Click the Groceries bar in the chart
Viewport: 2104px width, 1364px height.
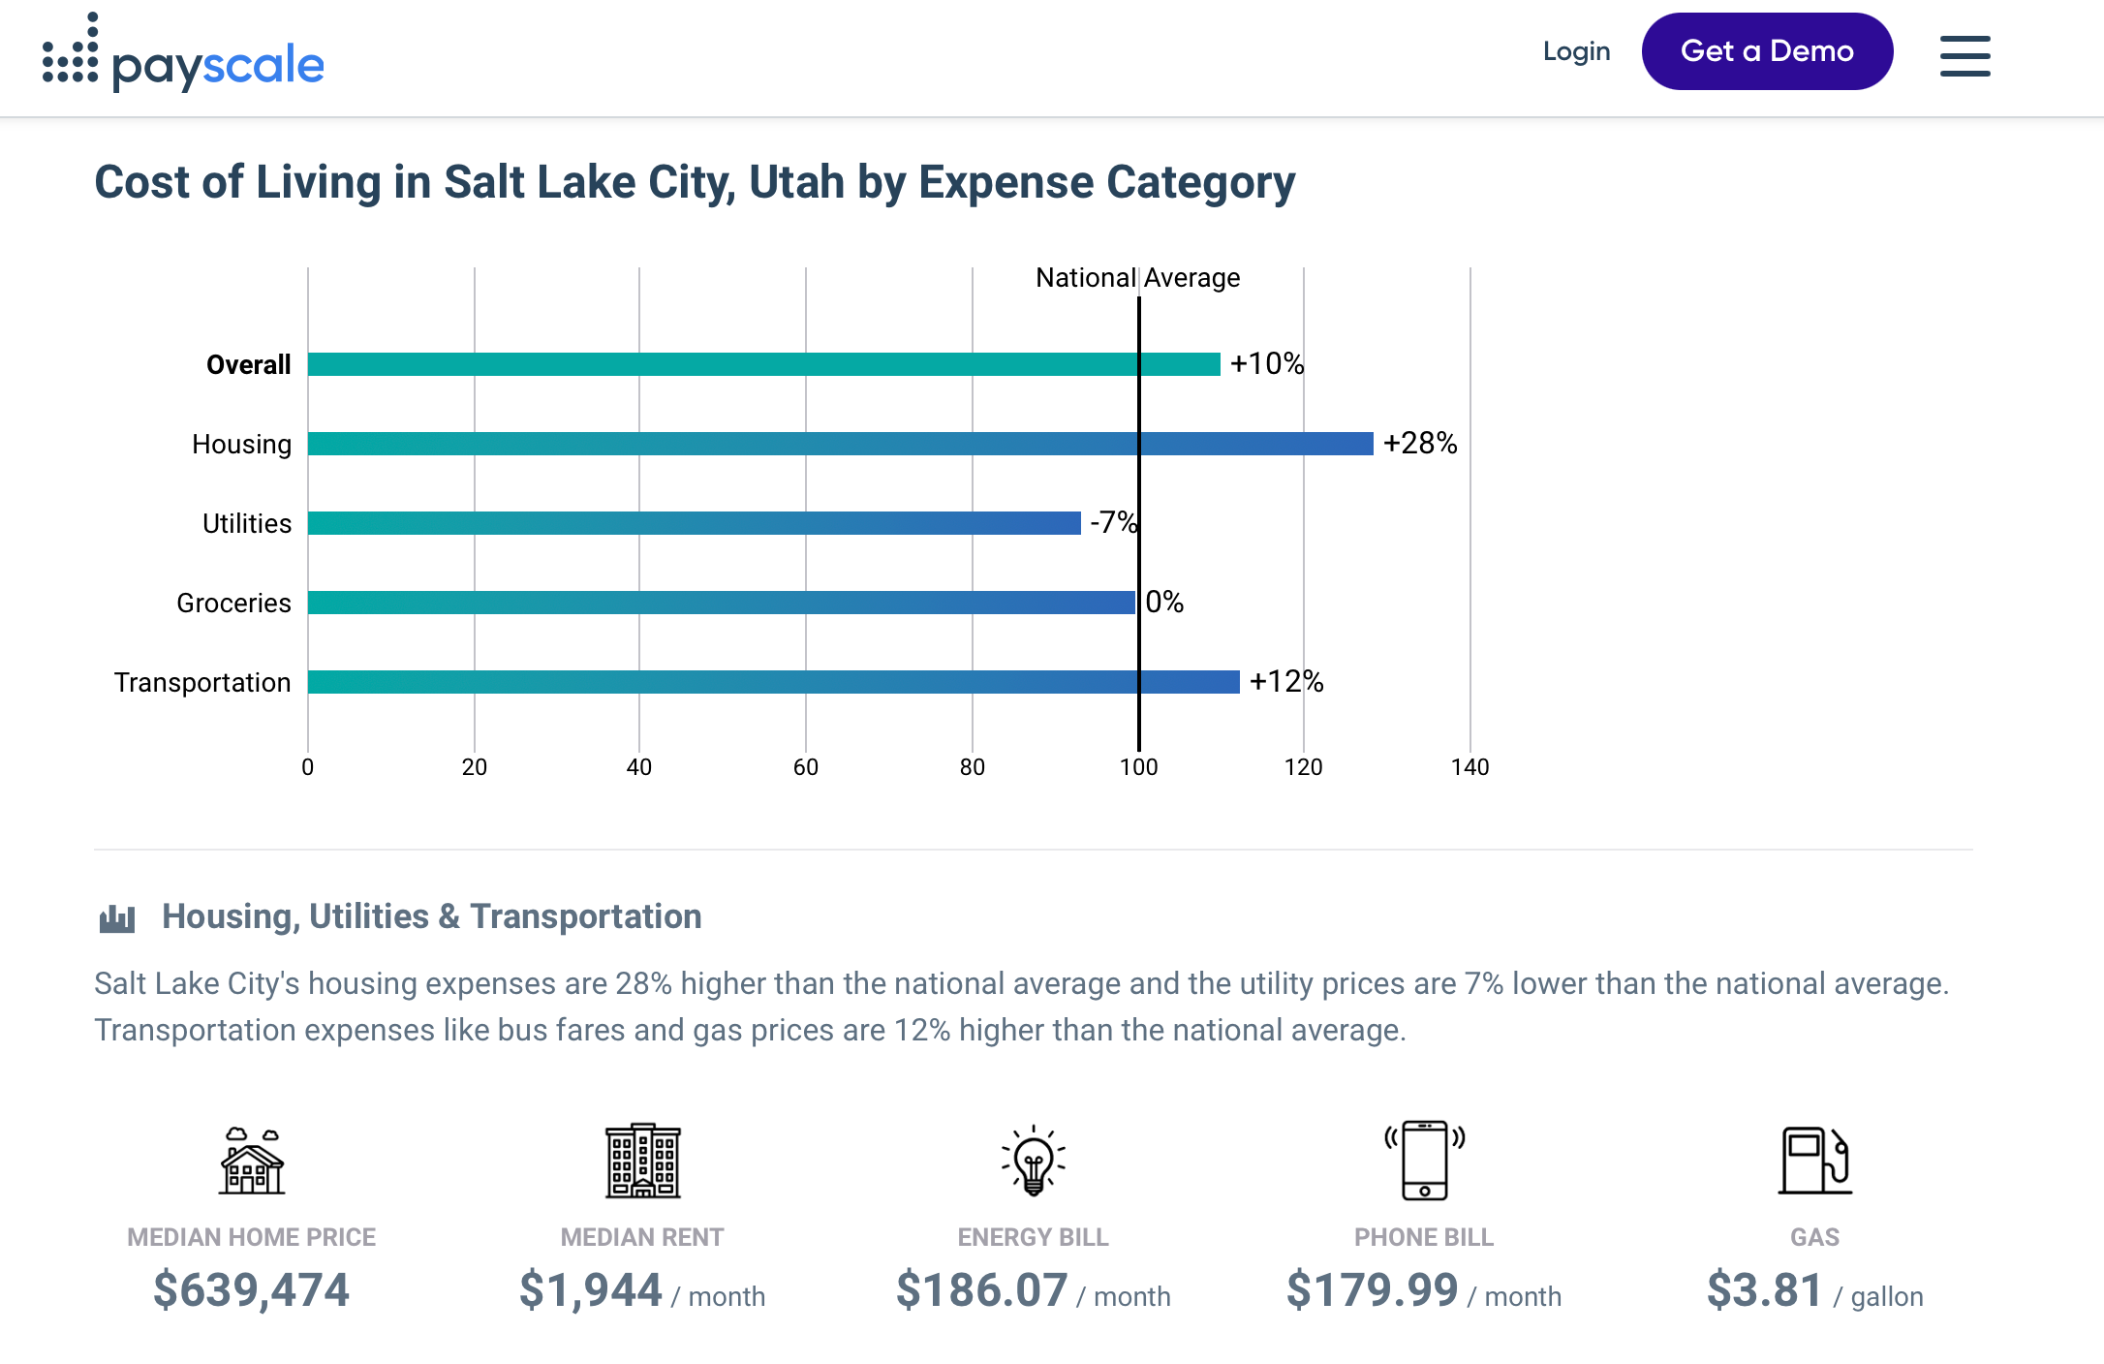point(721,603)
